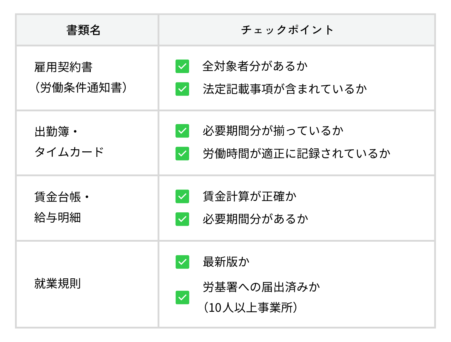This screenshot has width=451, height=342.
Task: Click the text 賃金計算が正確か
Action: pyautogui.click(x=250, y=197)
